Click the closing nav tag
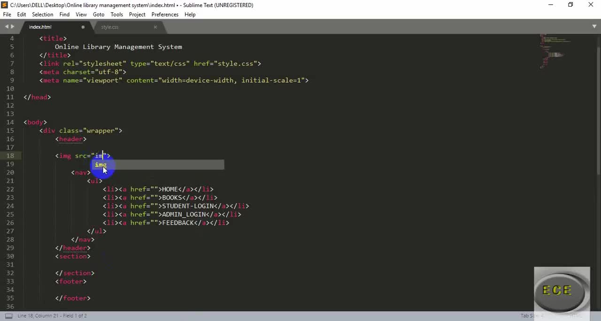The height and width of the screenshot is (321, 601). pos(83,240)
